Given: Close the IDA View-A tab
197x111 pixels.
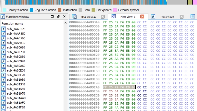Looking at the screenshot, I should click(x=103, y=17).
